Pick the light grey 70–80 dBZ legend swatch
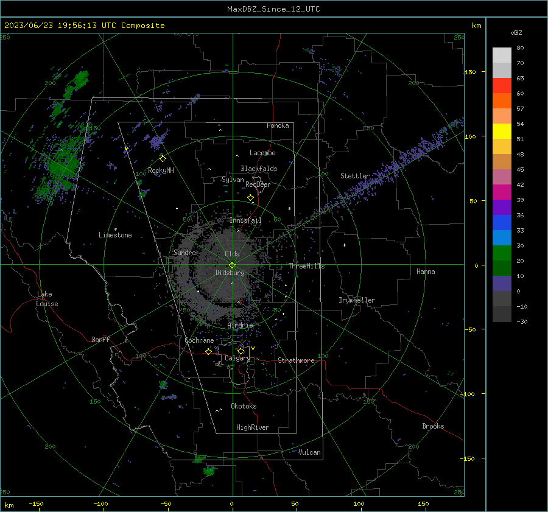Screen dimensions: 548x512 (502, 55)
